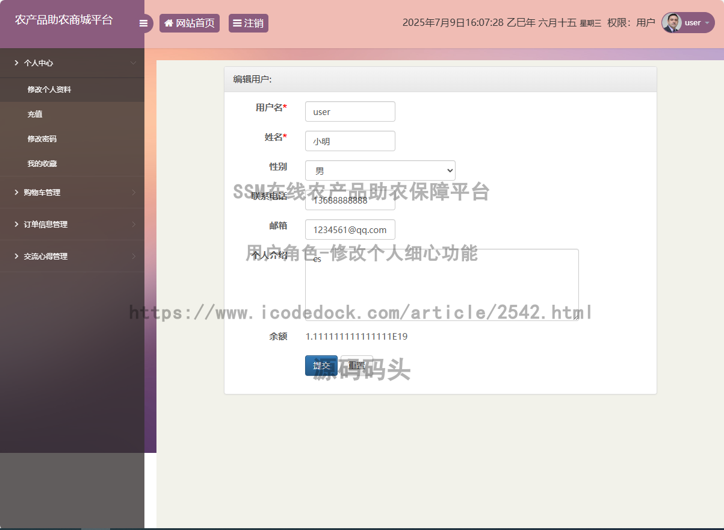Focus the 用户名 input field
Image resolution: width=724 pixels, height=530 pixels.
pyautogui.click(x=350, y=111)
